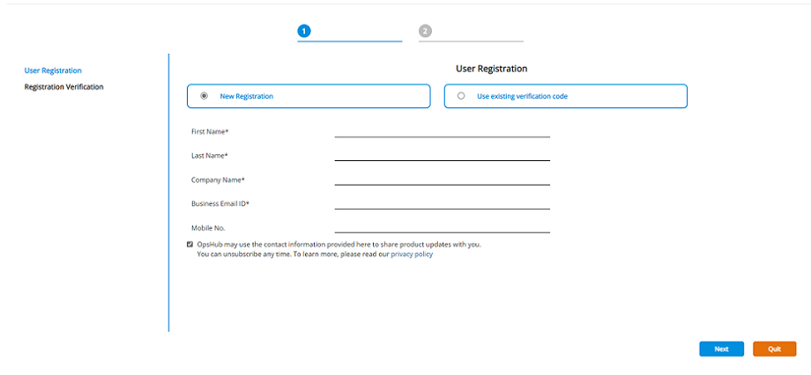Click the step 1 circle indicator
The height and width of the screenshot is (375, 811).
(x=303, y=31)
